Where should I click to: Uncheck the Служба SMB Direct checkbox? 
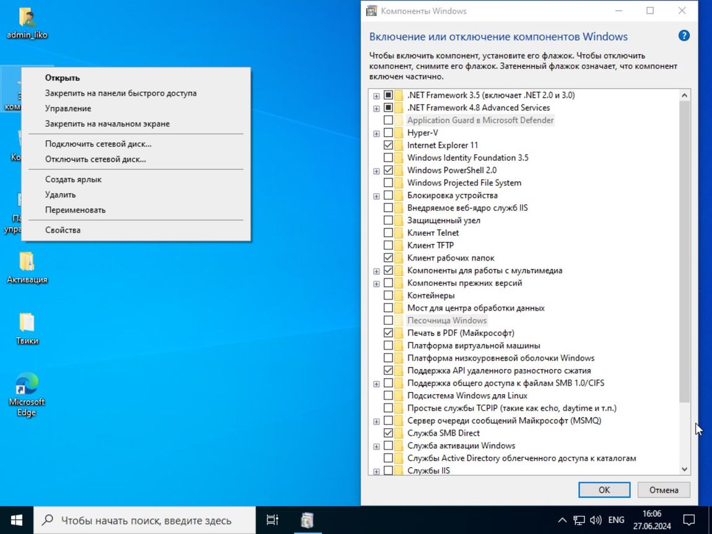coord(388,433)
